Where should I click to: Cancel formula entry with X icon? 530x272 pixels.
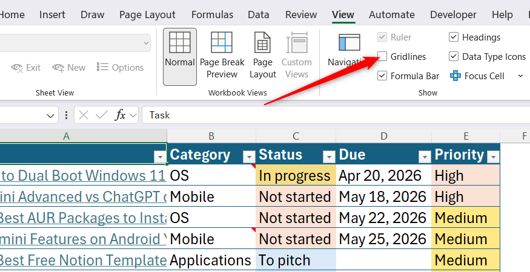(83, 115)
